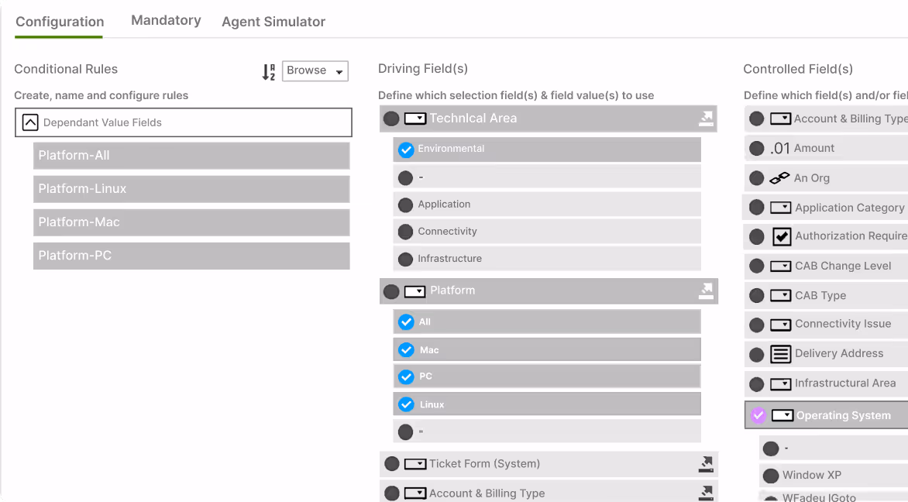Click the alphabetical sort icon beside Browse
Screen dimensions: 908x502
coord(267,70)
